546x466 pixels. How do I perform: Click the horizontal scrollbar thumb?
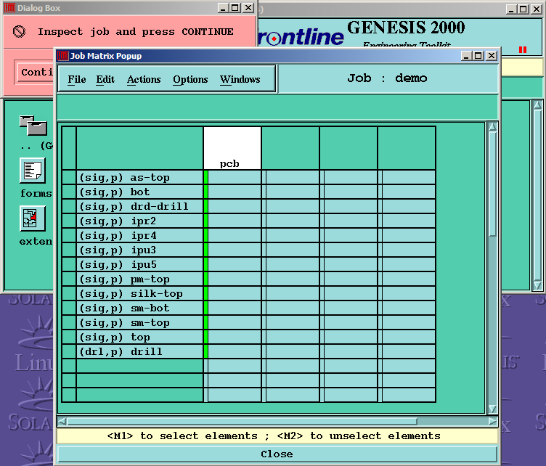pos(242,422)
